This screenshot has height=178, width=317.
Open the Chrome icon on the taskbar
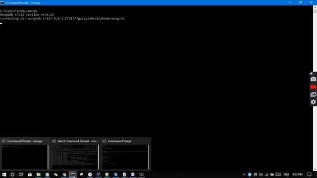64,175
